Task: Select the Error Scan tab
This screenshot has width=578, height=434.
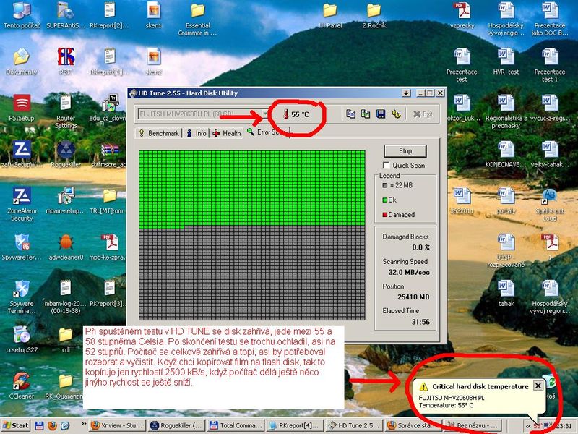Action: click(x=267, y=132)
